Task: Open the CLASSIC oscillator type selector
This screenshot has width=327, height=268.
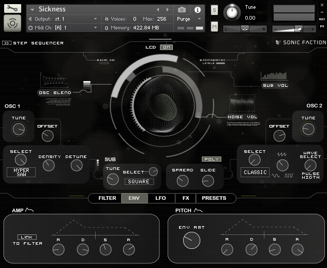Action: (x=255, y=172)
